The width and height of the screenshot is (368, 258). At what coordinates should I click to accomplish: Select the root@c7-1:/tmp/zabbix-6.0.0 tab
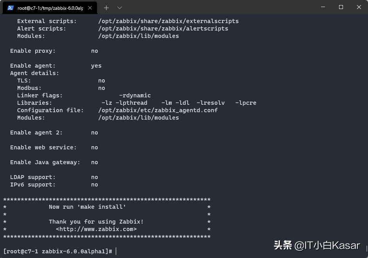tap(47, 7)
